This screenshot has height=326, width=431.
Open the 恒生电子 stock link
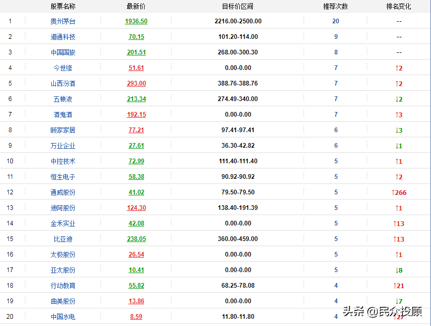click(63, 177)
